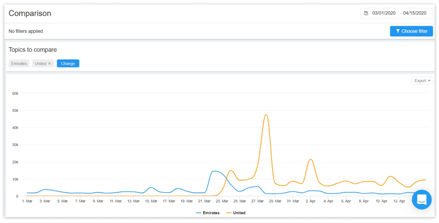Click the Export dropdown caret arrow

tap(429, 81)
